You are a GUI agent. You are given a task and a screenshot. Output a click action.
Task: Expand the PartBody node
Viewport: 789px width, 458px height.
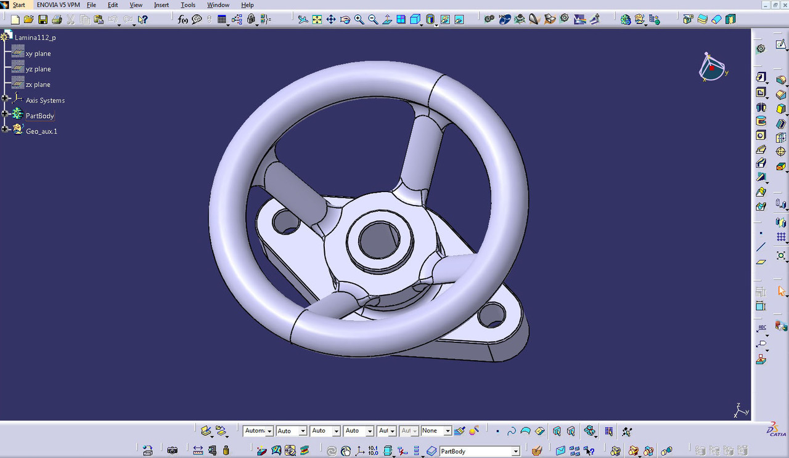coord(5,113)
